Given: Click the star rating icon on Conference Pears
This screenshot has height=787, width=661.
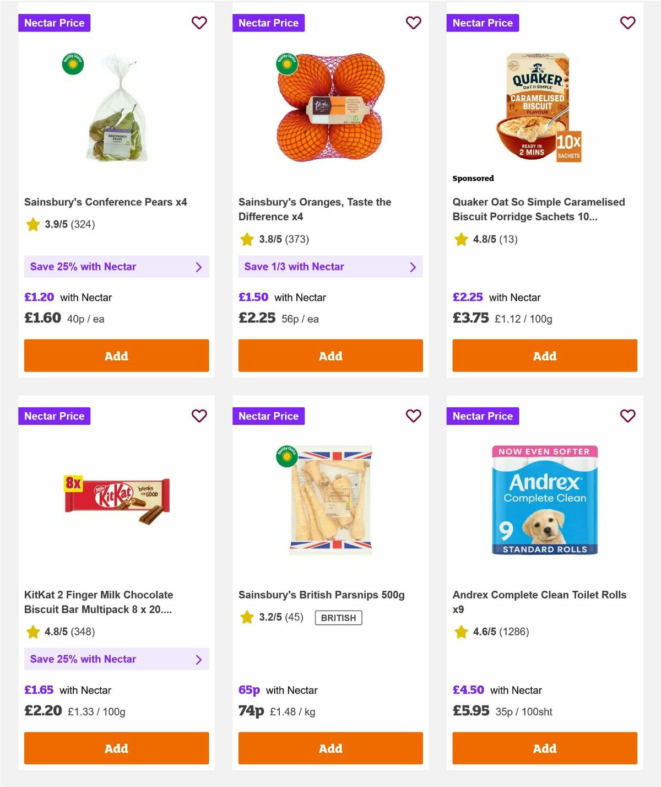Looking at the screenshot, I should [32, 225].
